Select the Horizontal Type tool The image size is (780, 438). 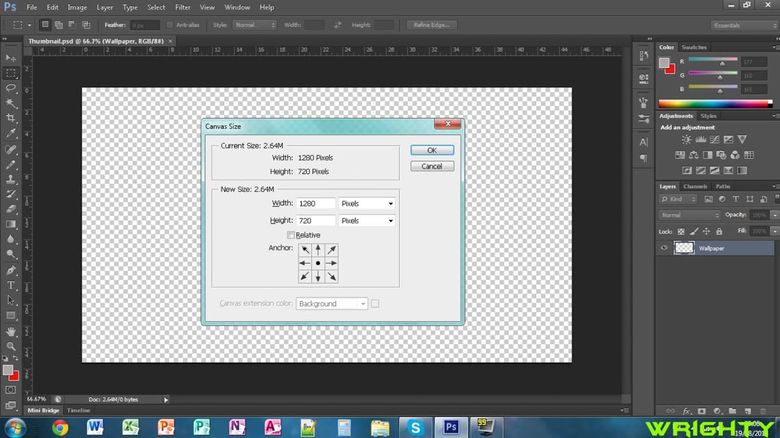[11, 285]
